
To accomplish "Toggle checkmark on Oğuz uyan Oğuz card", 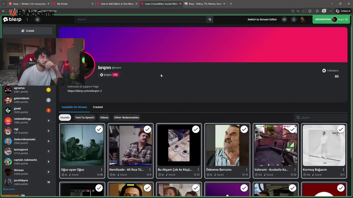I will point(99,129).
